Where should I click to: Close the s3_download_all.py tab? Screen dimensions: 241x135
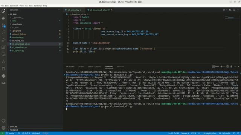(x=112, y=10)
